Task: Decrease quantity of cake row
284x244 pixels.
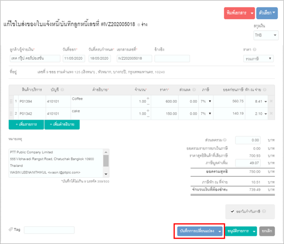Action: (148, 116)
